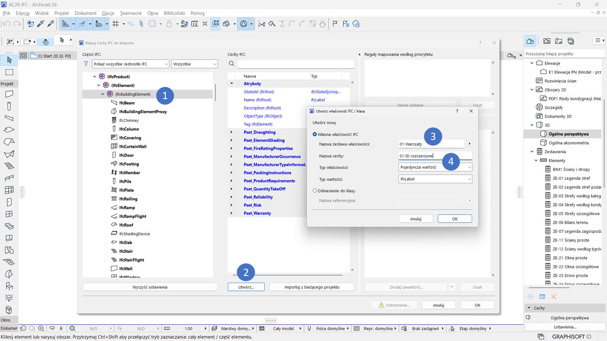Activate the eyedropper pick-up parameters tool
Screen dimensions: 607x341
click(x=41, y=24)
